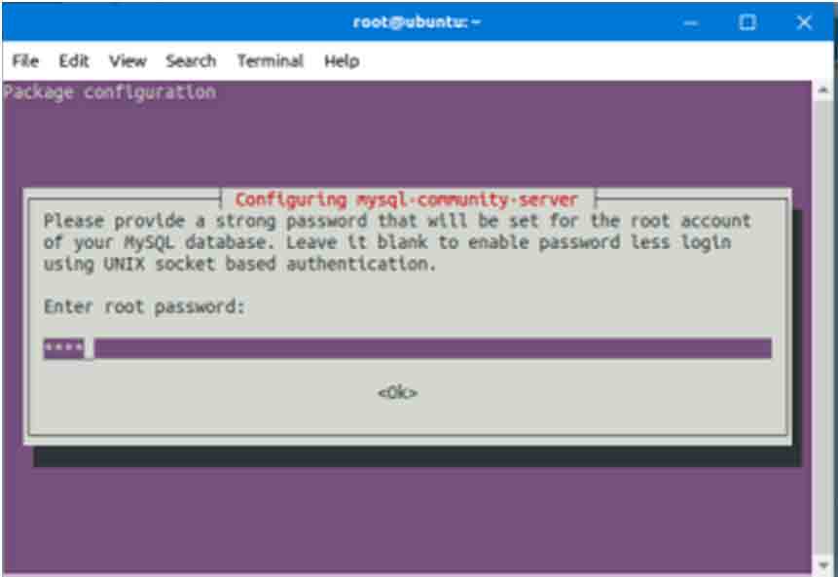The width and height of the screenshot is (838, 577).
Task: Open the View menu
Action: 128,61
